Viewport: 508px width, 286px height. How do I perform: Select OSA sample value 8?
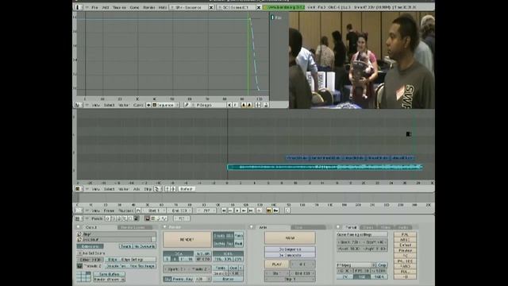click(x=175, y=259)
